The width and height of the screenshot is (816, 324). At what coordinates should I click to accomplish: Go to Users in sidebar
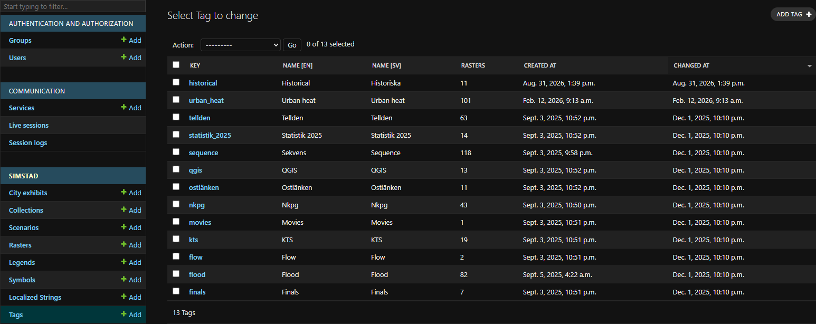pos(17,58)
